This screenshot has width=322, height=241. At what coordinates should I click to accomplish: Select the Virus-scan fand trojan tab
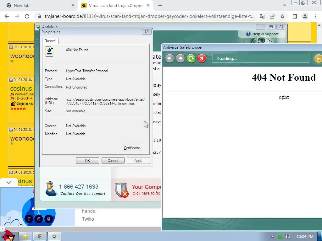116,6
